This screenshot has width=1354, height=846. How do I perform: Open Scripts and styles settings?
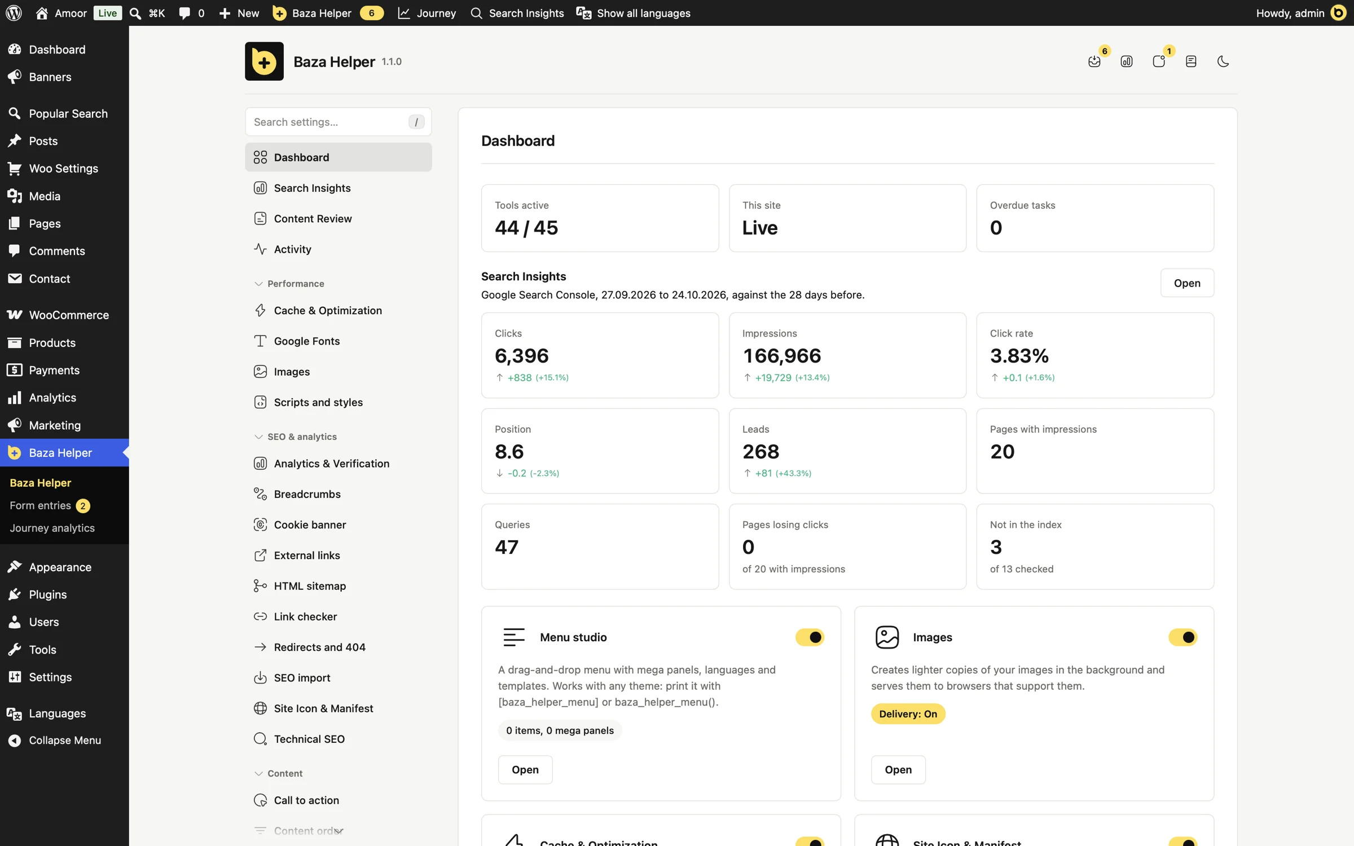(x=338, y=402)
